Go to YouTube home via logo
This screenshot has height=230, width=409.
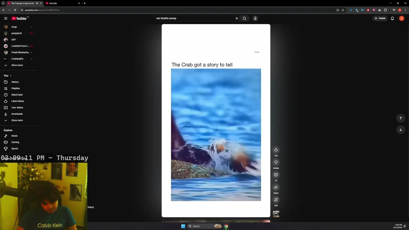[19, 19]
